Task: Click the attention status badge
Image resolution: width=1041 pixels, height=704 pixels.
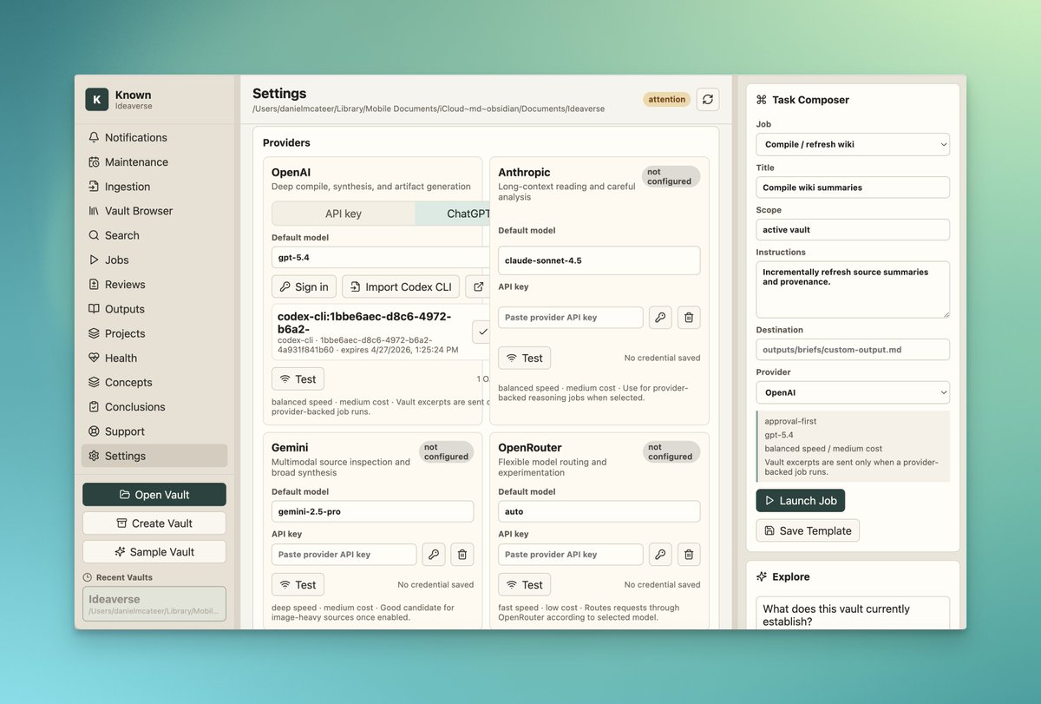Action: tap(667, 100)
